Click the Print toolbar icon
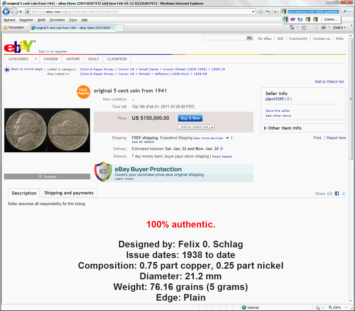 pyautogui.click(x=324, y=27)
